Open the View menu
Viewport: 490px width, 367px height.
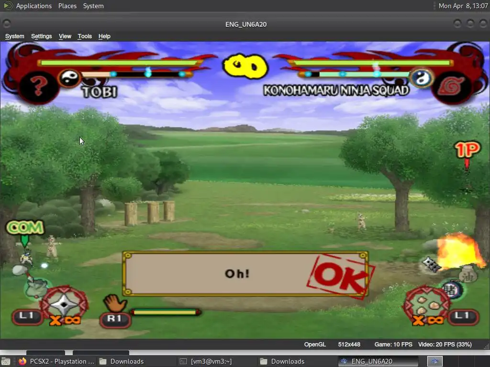[65, 36]
